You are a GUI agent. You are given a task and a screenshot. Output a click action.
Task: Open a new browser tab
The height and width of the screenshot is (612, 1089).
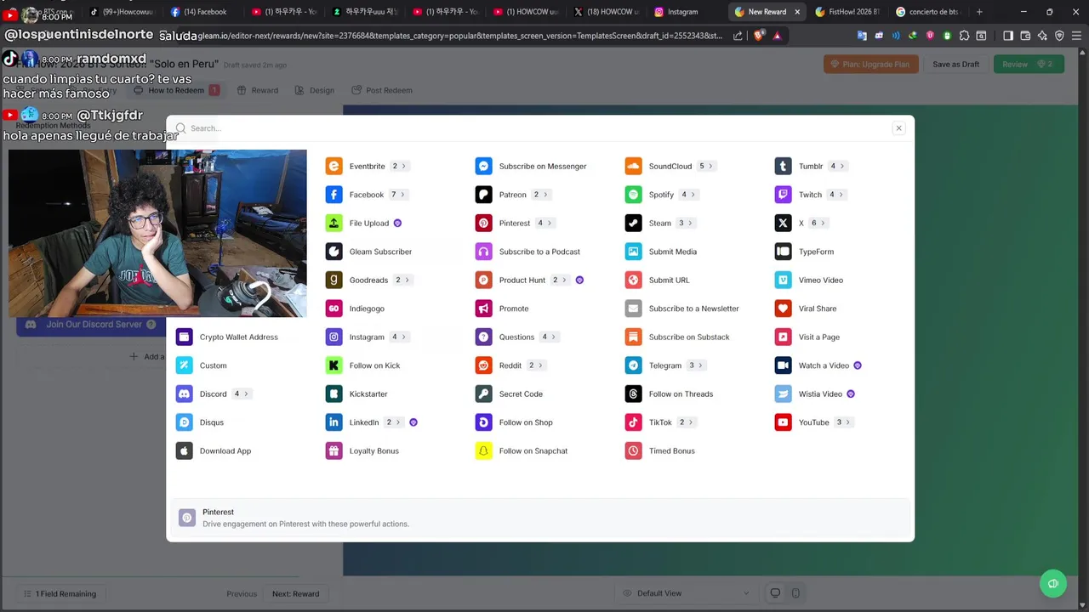pos(979,12)
